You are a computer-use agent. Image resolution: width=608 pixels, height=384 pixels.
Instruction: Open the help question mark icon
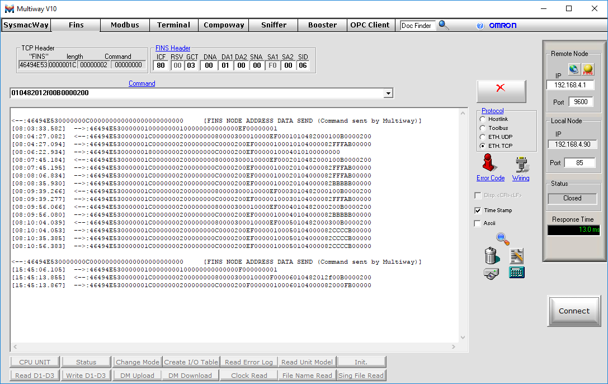point(480,26)
